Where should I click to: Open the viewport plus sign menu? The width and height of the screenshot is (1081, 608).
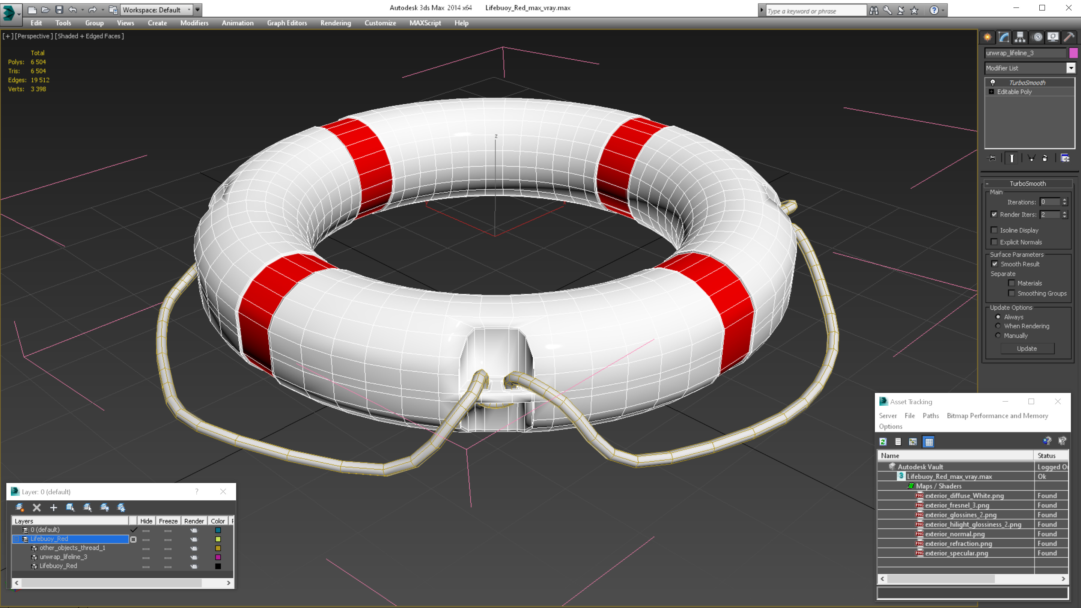8,36
